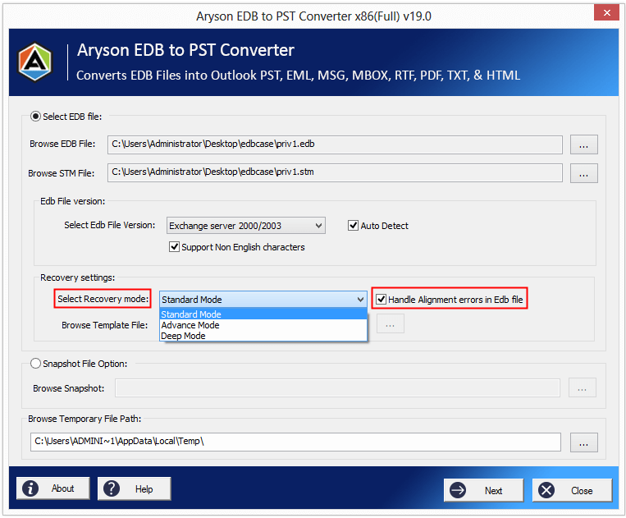The image size is (626, 518).
Task: Toggle the Auto Detect checkbox
Action: point(353,225)
